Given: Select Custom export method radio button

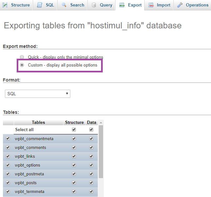Looking at the screenshot, I should 22,65.
